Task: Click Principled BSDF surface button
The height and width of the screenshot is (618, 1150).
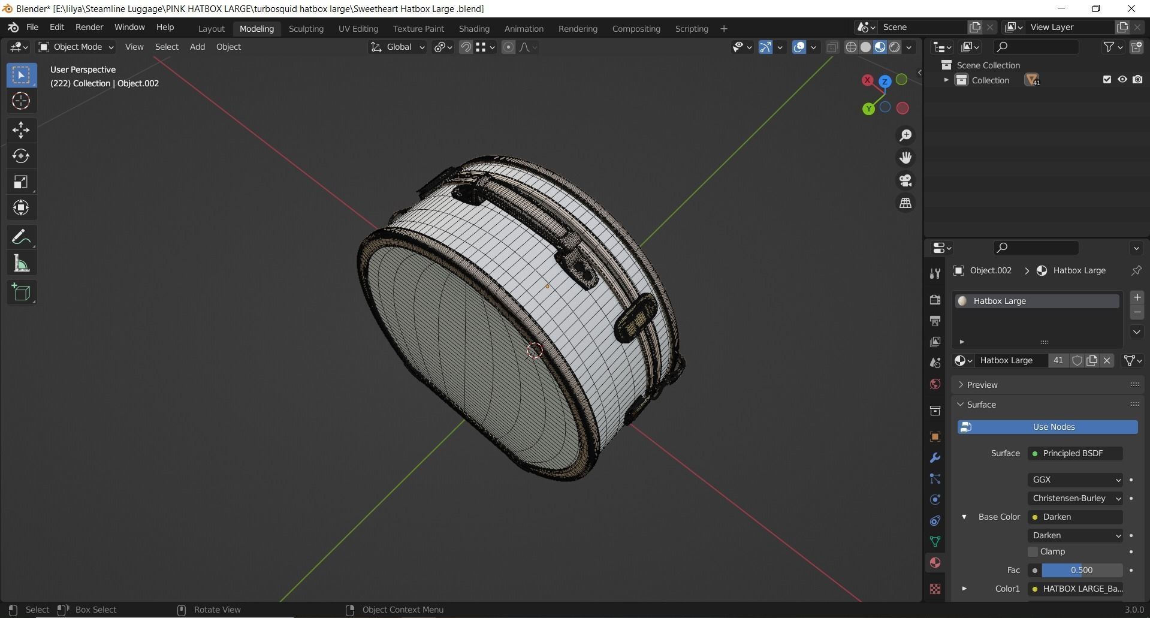Action: pos(1076,453)
